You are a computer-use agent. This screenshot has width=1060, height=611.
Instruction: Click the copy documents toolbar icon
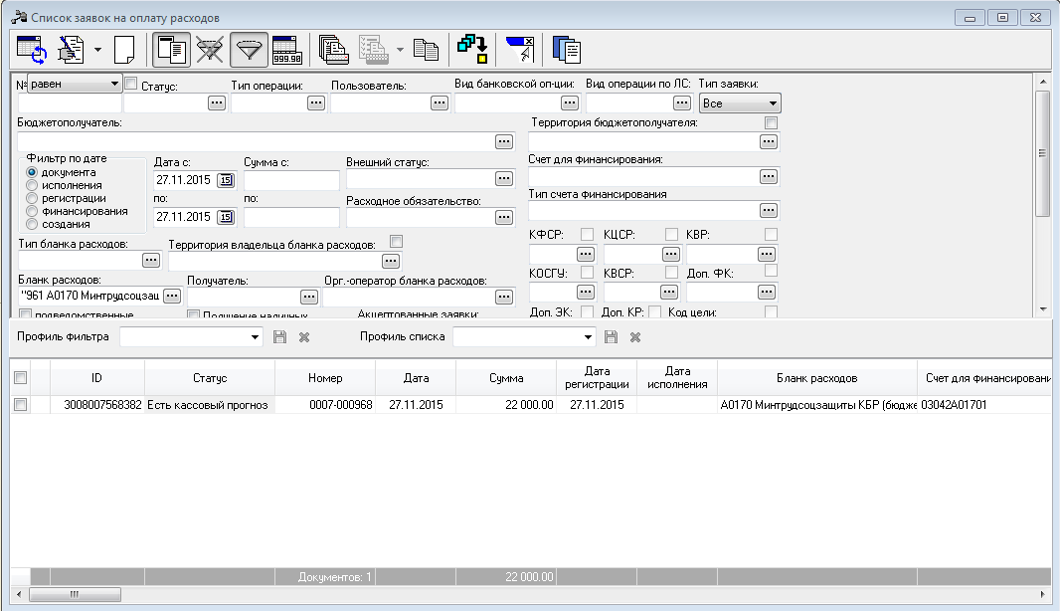(426, 50)
